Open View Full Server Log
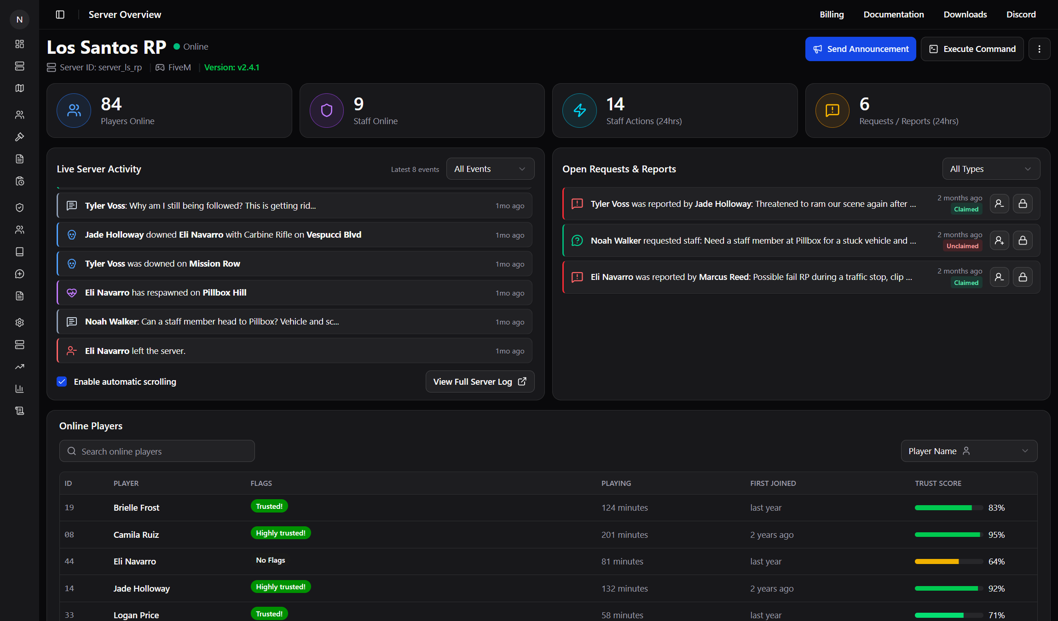The width and height of the screenshot is (1058, 621). click(480, 382)
